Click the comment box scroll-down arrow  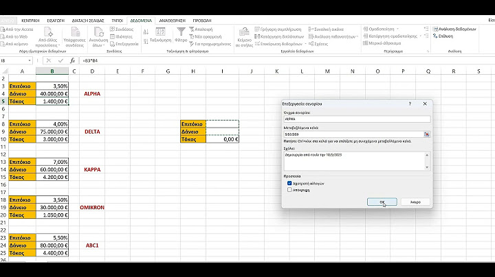(427, 167)
